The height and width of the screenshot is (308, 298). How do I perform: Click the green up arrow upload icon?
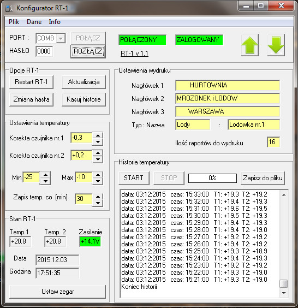249,45
